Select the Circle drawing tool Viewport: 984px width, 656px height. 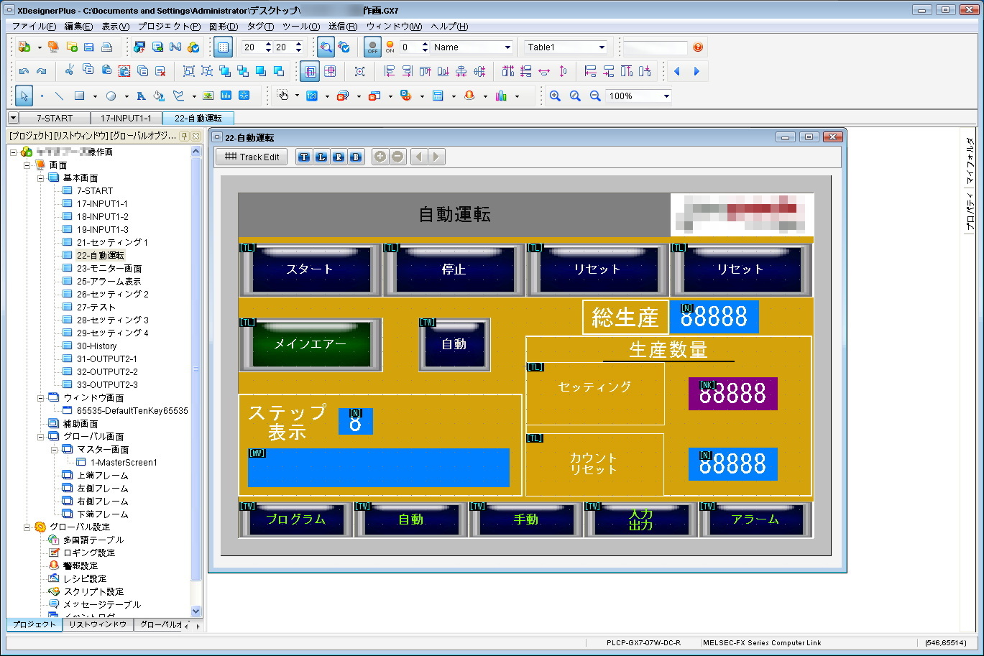point(111,96)
